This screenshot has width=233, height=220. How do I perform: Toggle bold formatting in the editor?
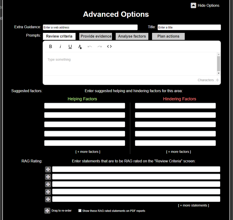coord(50,47)
